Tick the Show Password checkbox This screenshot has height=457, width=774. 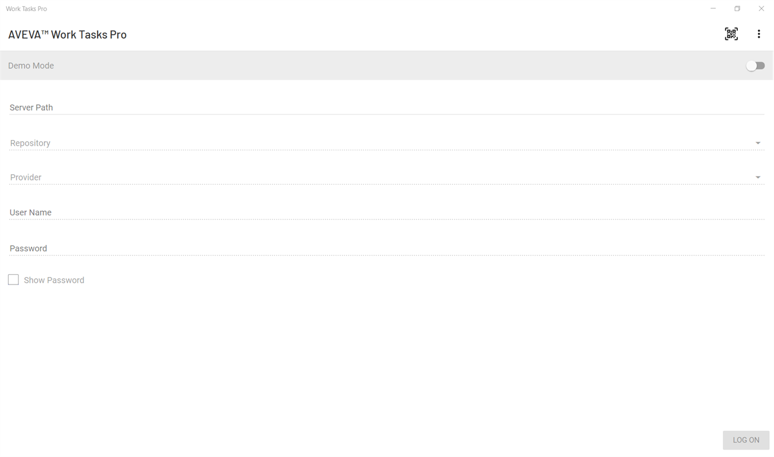click(13, 280)
